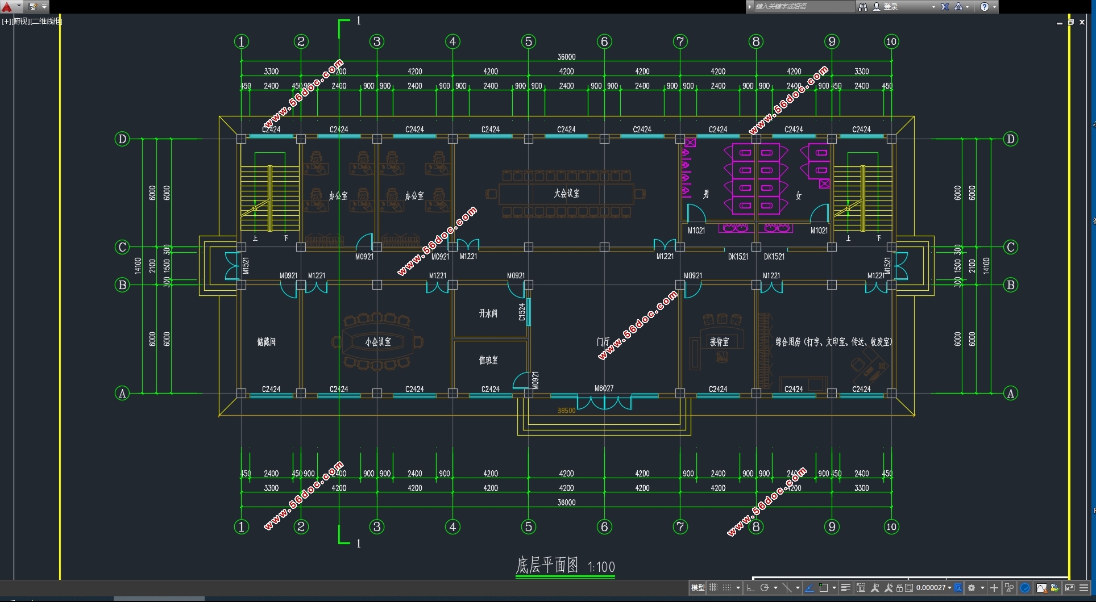Toggle lineweight display

pyautogui.click(x=846, y=588)
